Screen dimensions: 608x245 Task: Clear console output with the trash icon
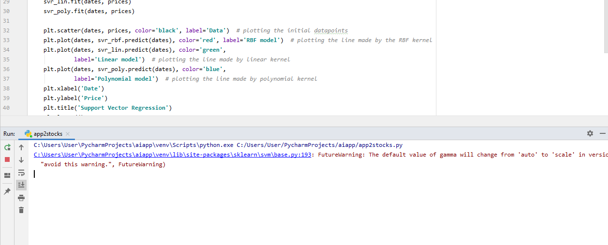(x=21, y=210)
